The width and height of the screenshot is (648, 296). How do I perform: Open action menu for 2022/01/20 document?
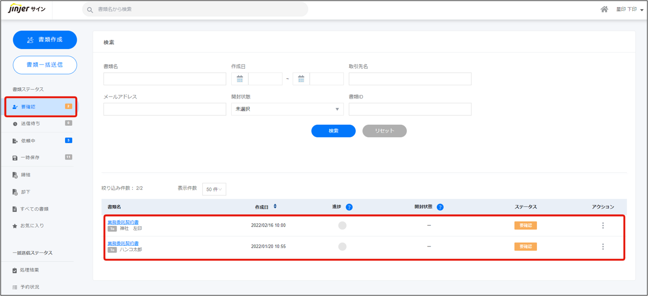pos(603,246)
